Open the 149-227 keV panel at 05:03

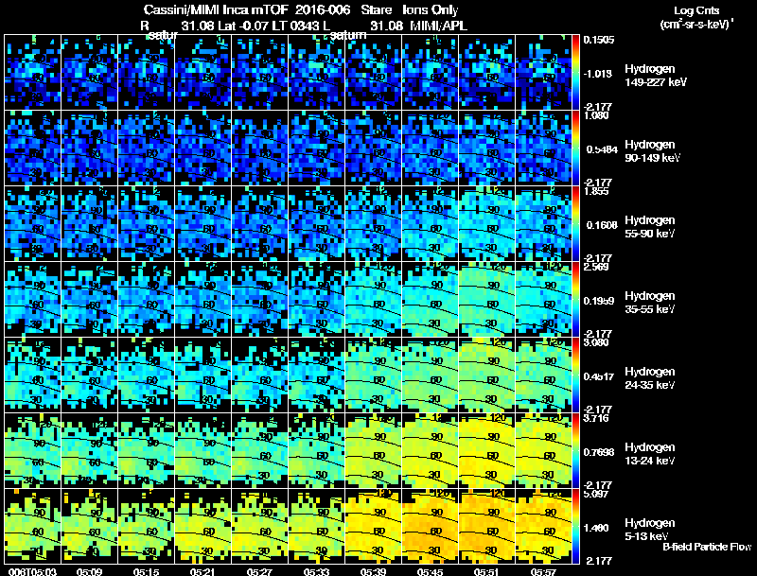32,73
